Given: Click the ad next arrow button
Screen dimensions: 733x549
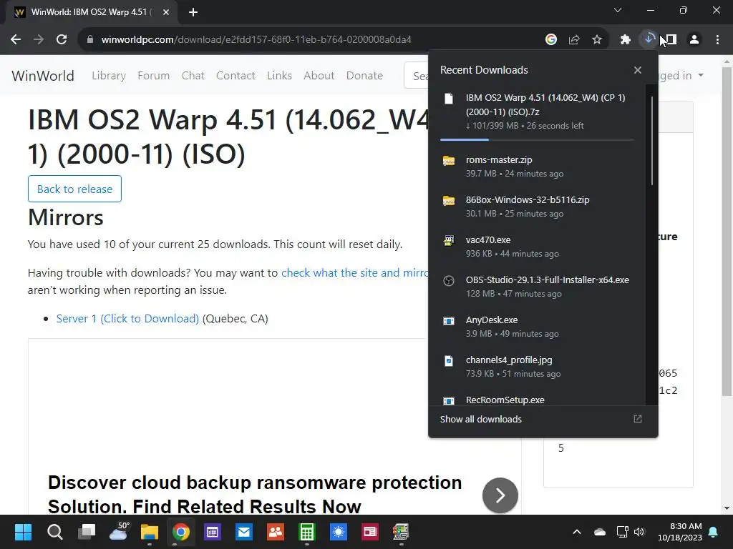Looking at the screenshot, I should coord(500,495).
